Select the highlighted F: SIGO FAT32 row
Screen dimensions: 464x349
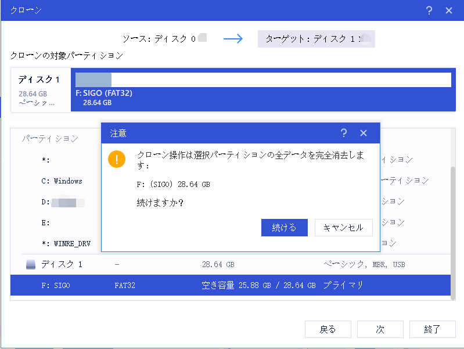[230, 285]
